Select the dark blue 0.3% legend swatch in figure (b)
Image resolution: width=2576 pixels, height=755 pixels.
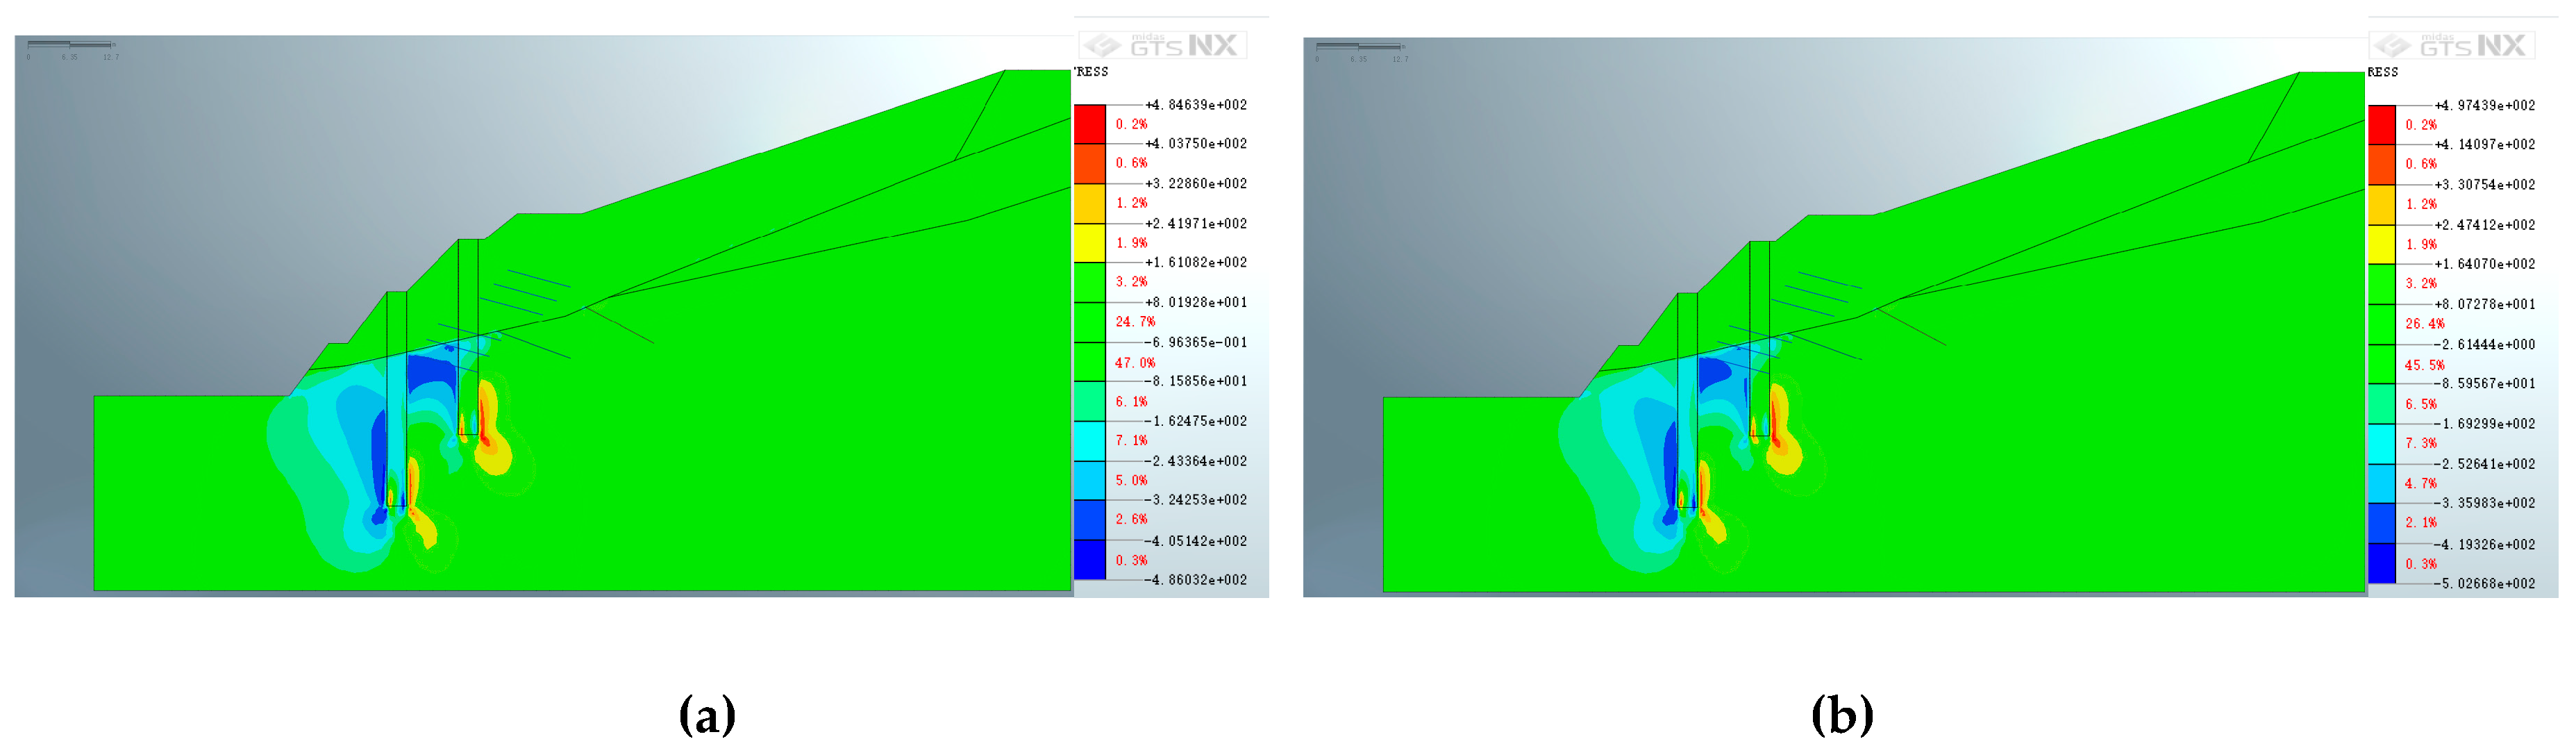[x=2381, y=564]
